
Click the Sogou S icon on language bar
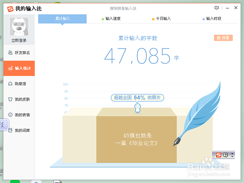[x=219, y=155]
